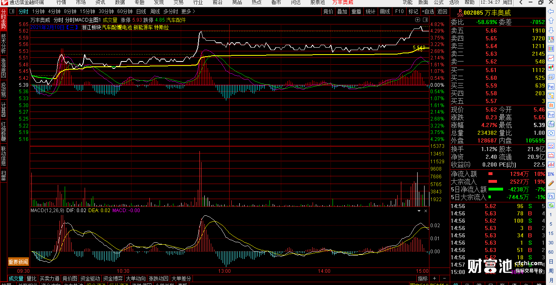Add stock with +自选 button
Viewport: 556px width, 285px height.
click(428, 11)
